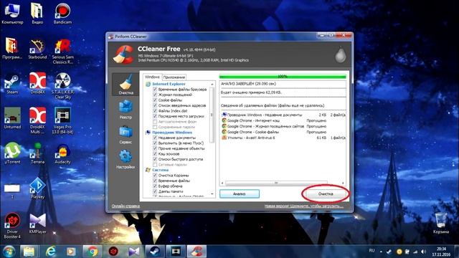Switch to the Windows tab

[x=152, y=77]
